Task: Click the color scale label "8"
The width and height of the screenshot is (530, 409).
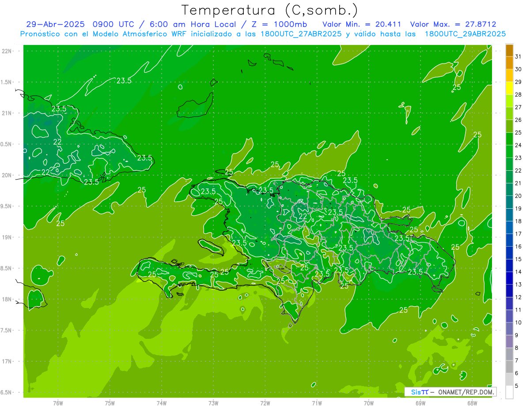Action: coord(517,348)
